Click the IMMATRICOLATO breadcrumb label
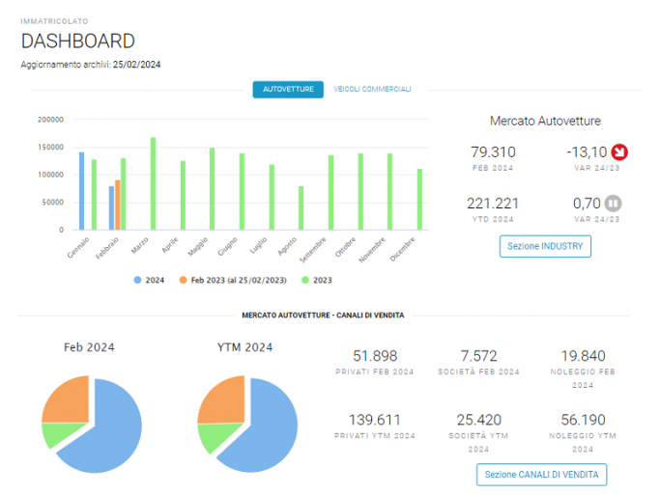This screenshot has height=494, width=660. click(54, 21)
